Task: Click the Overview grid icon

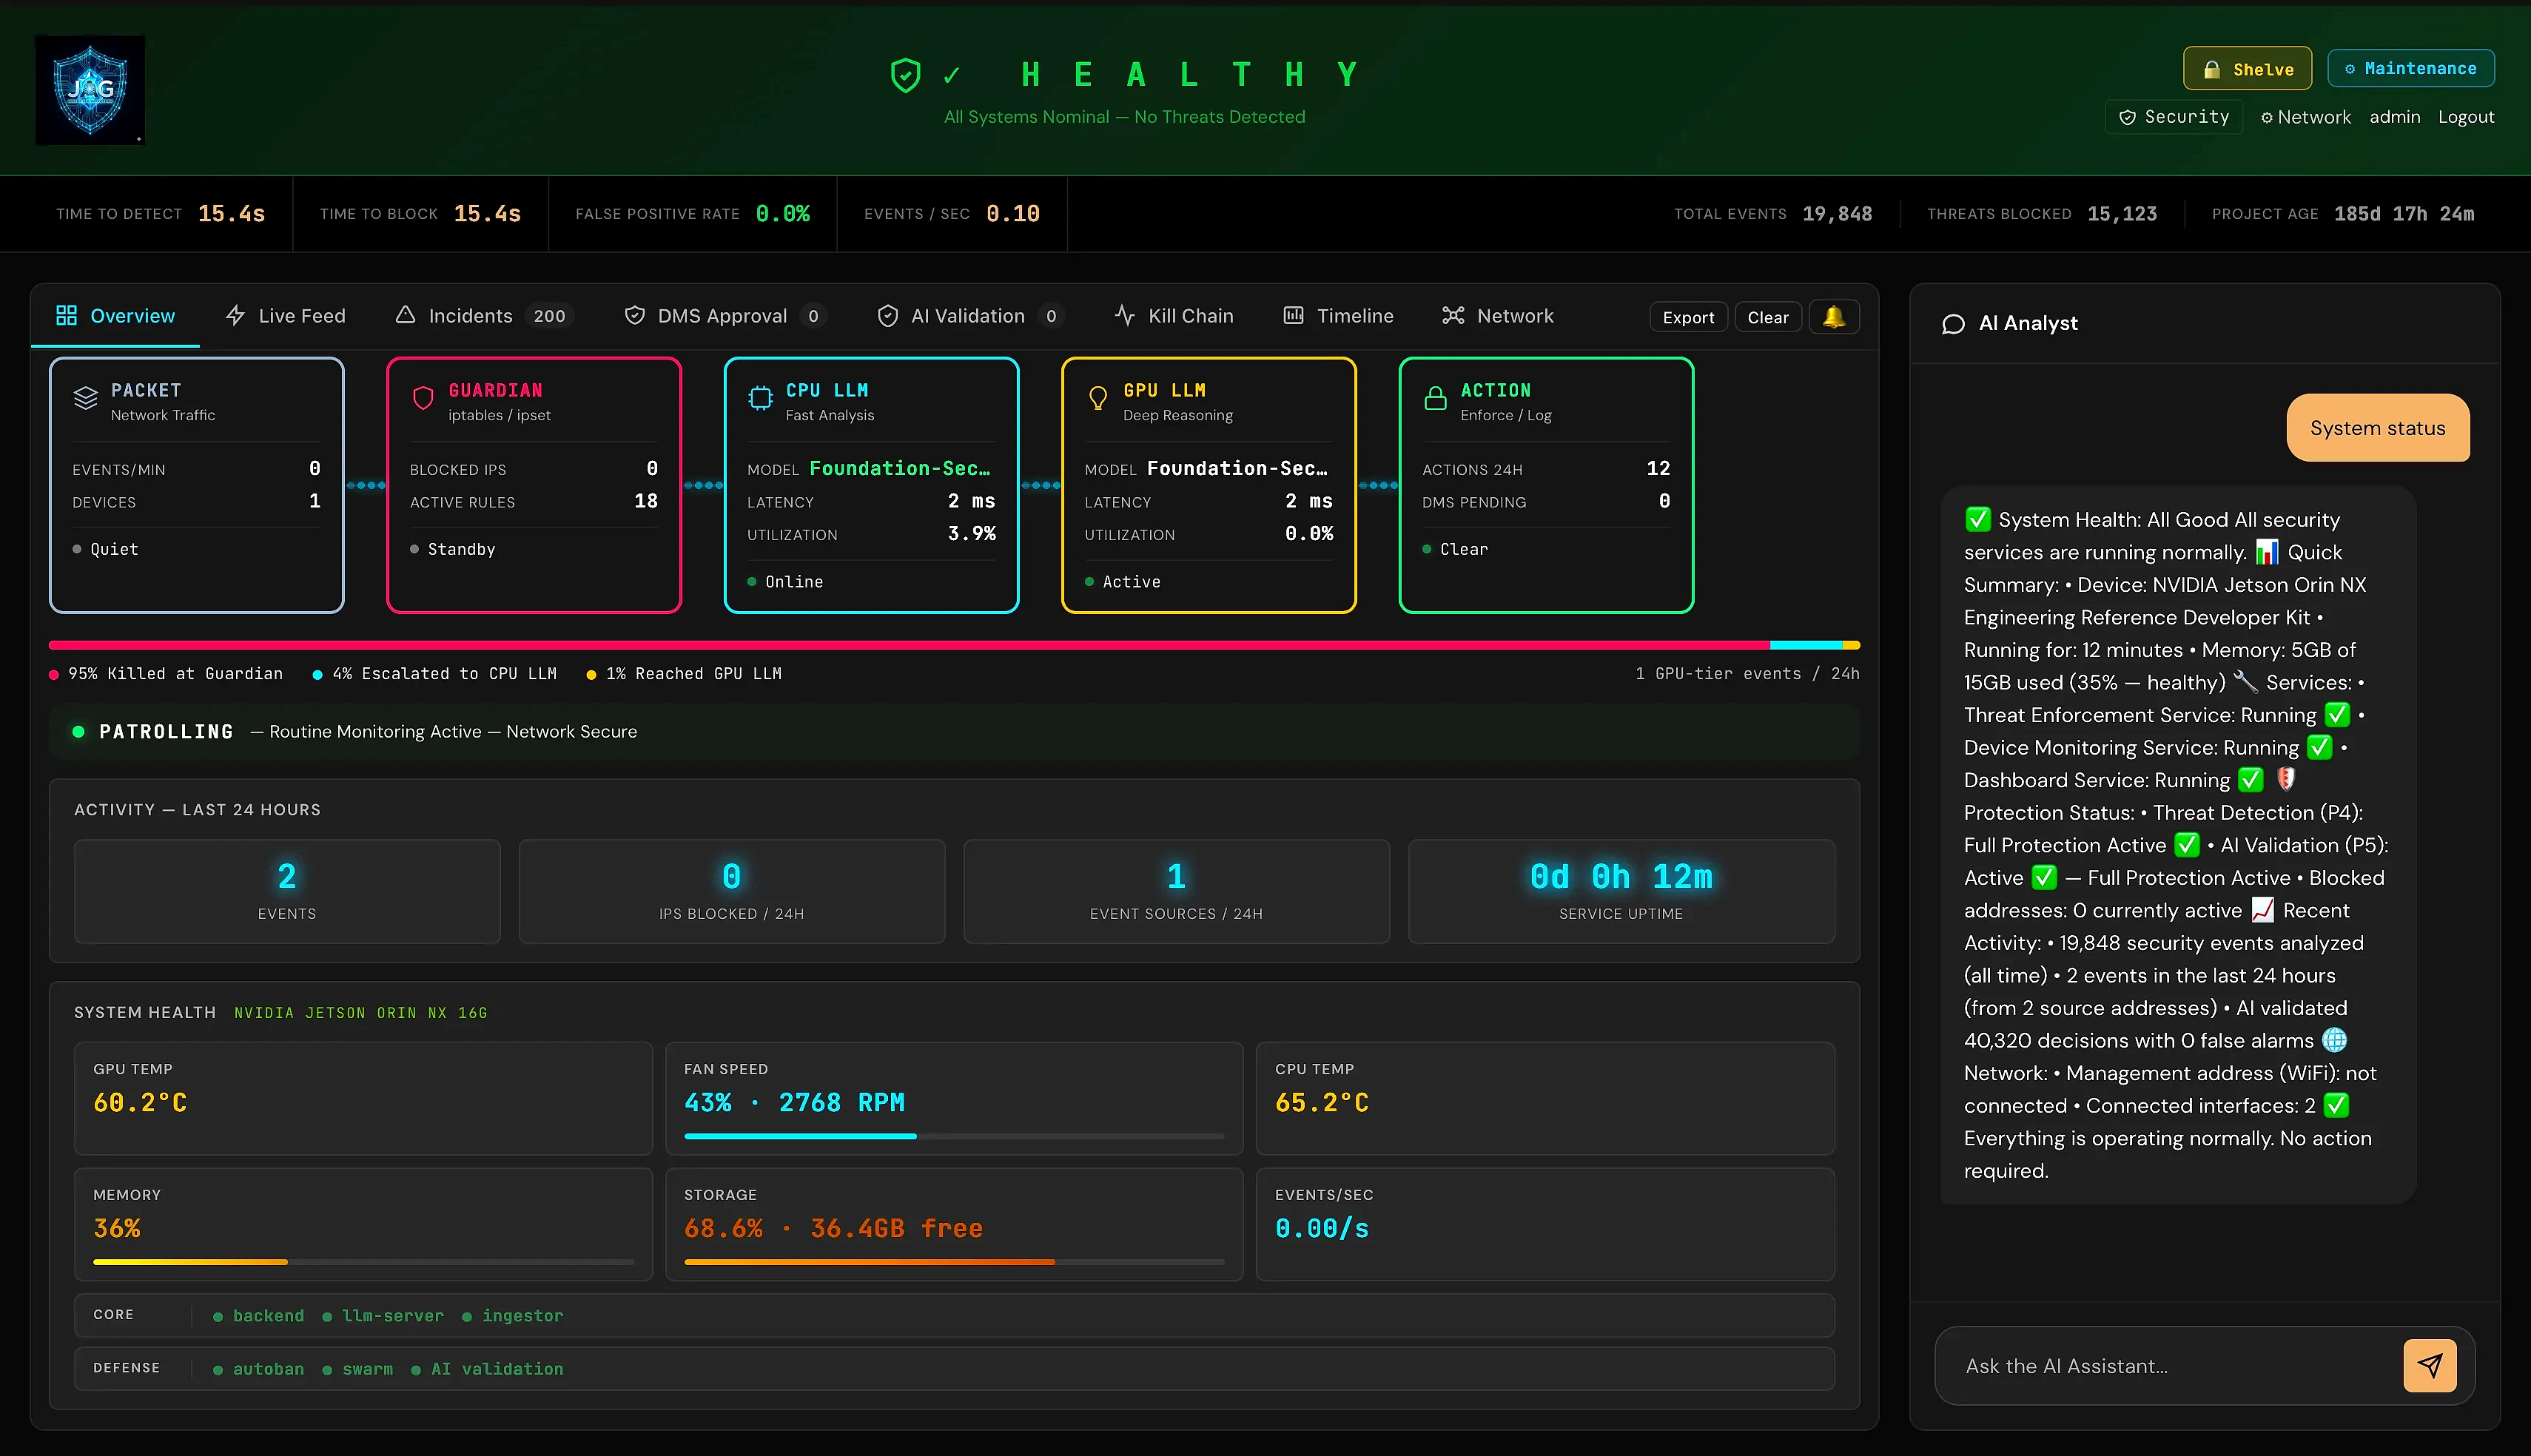Action: [66, 316]
